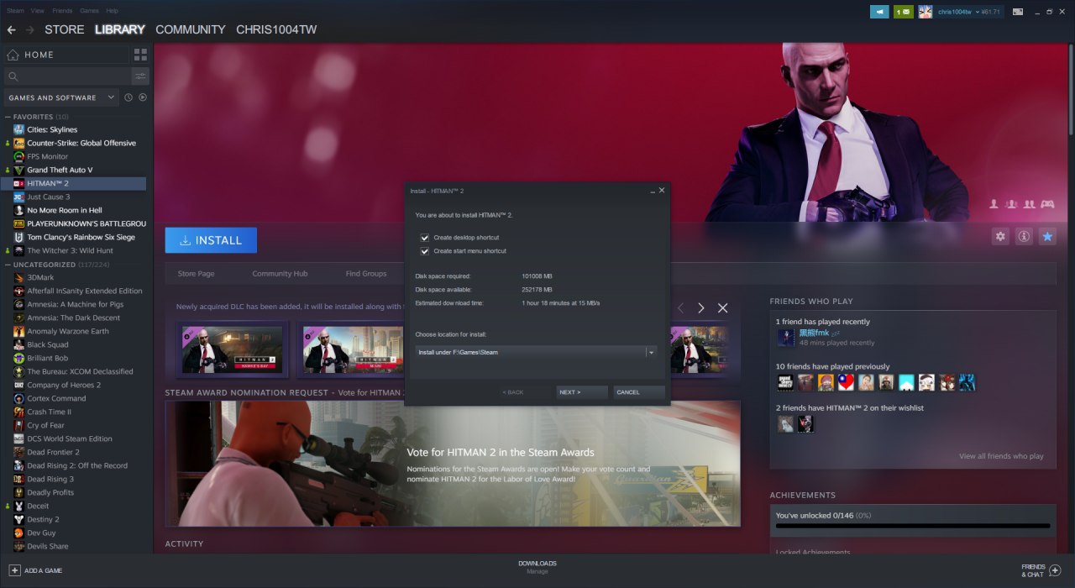Viewport: 1075px width, 588px height.
Task: Click NEXT in install dialog
Action: [581, 392]
